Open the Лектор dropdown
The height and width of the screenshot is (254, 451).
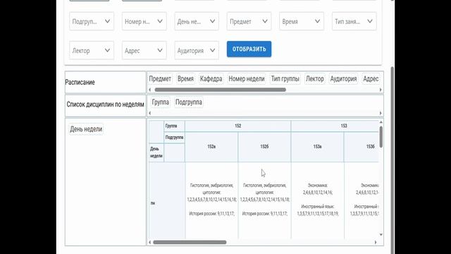point(92,50)
